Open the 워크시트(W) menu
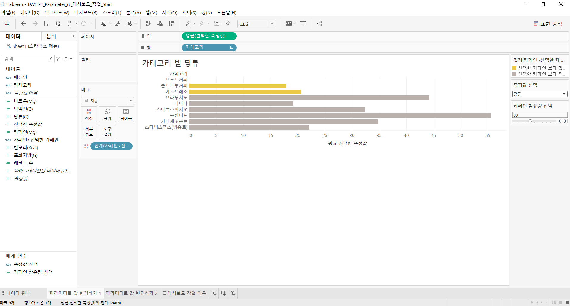The image size is (570, 306). pos(57,12)
